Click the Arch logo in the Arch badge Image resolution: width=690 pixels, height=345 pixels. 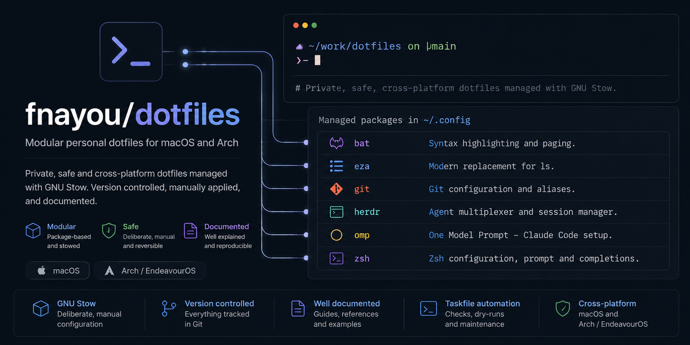pos(109,271)
